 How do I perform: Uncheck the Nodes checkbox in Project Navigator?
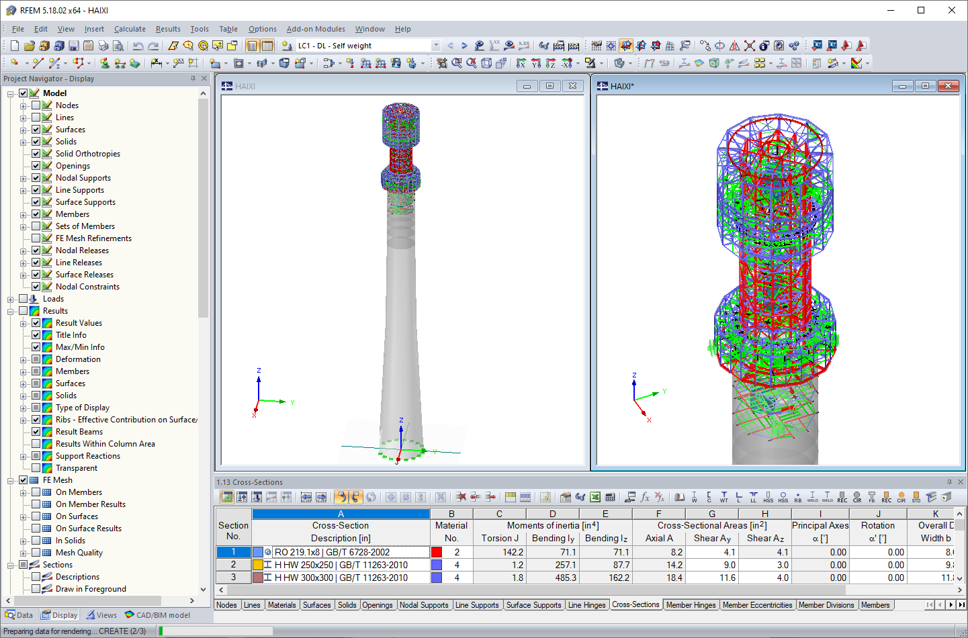[36, 105]
